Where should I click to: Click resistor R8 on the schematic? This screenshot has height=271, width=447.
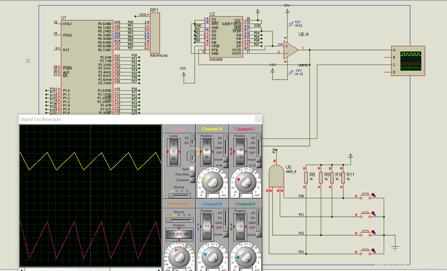[306, 177]
